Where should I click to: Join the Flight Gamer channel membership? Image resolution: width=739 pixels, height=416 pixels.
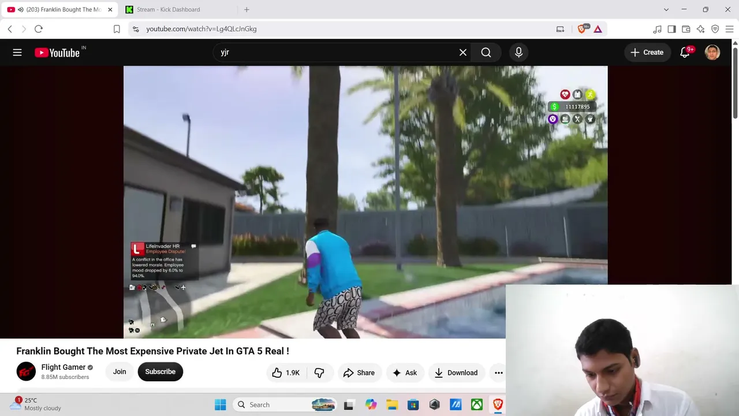[120, 372]
